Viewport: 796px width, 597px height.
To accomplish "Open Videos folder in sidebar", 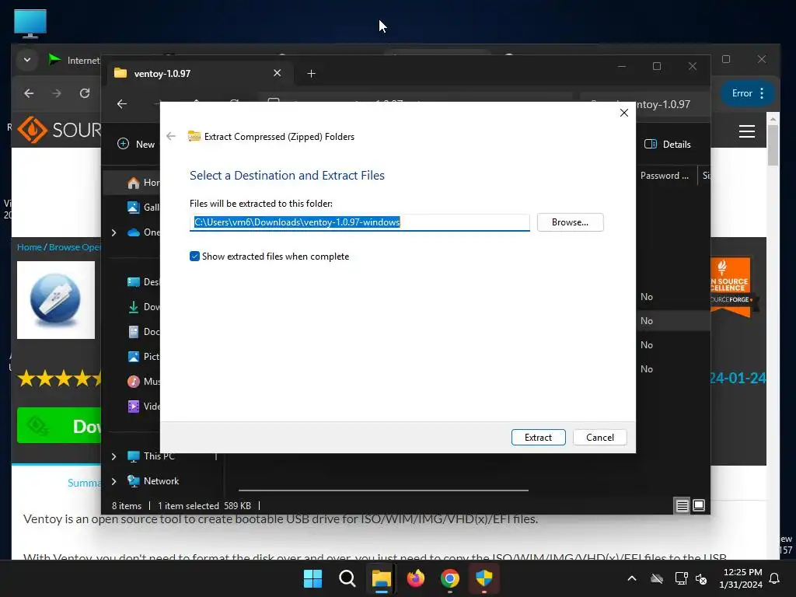I will click(143, 406).
